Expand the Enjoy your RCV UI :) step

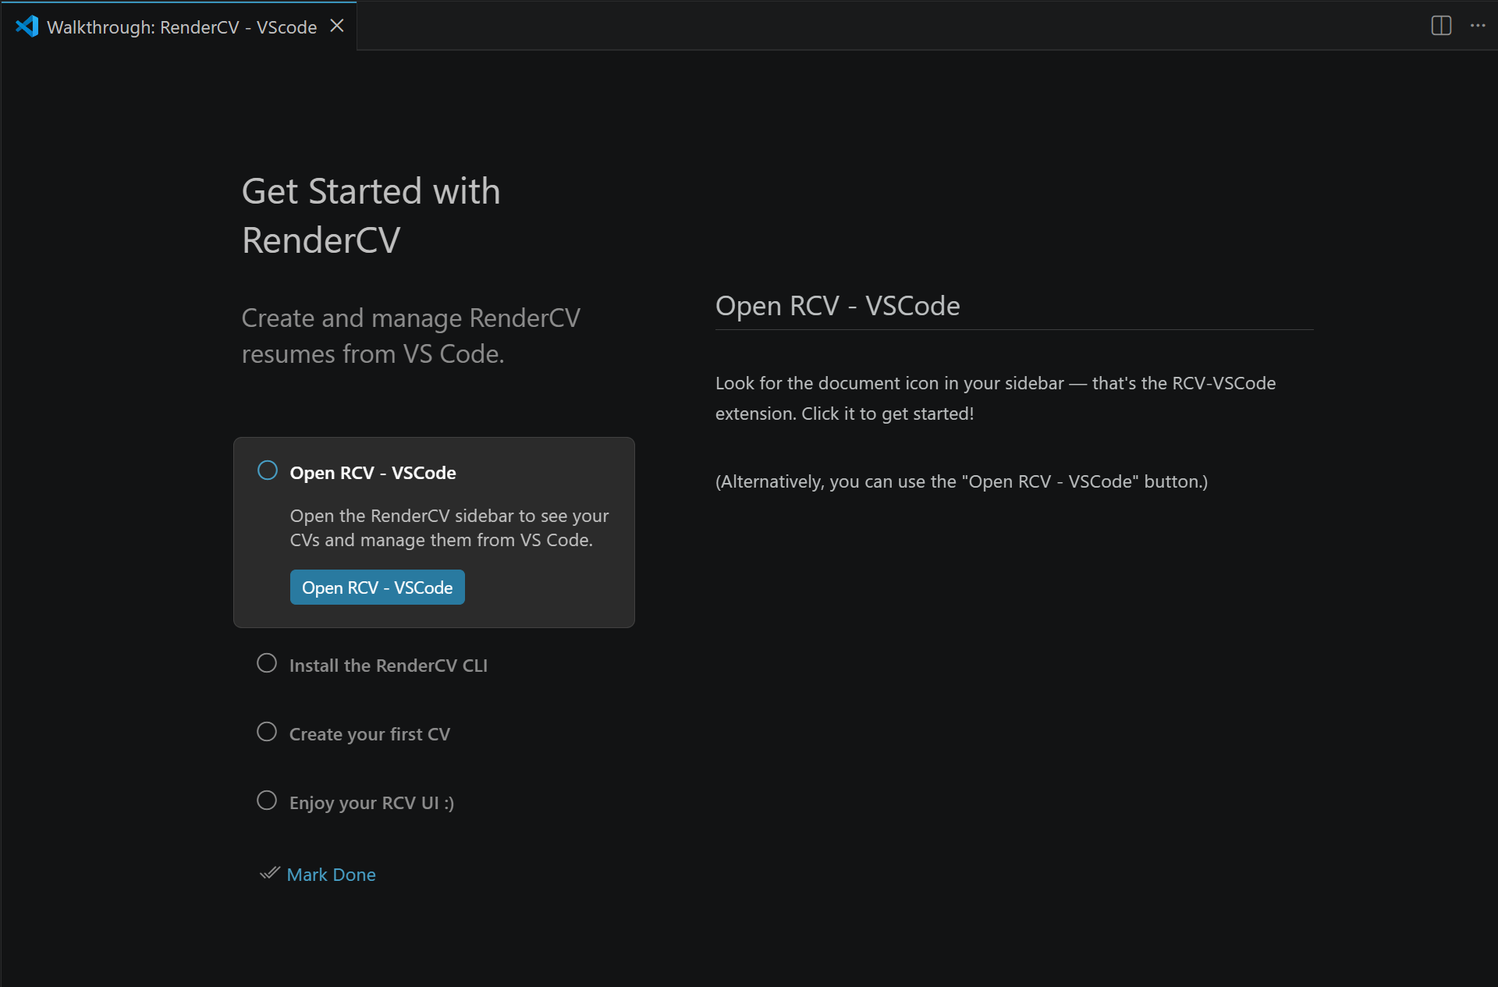coord(371,803)
